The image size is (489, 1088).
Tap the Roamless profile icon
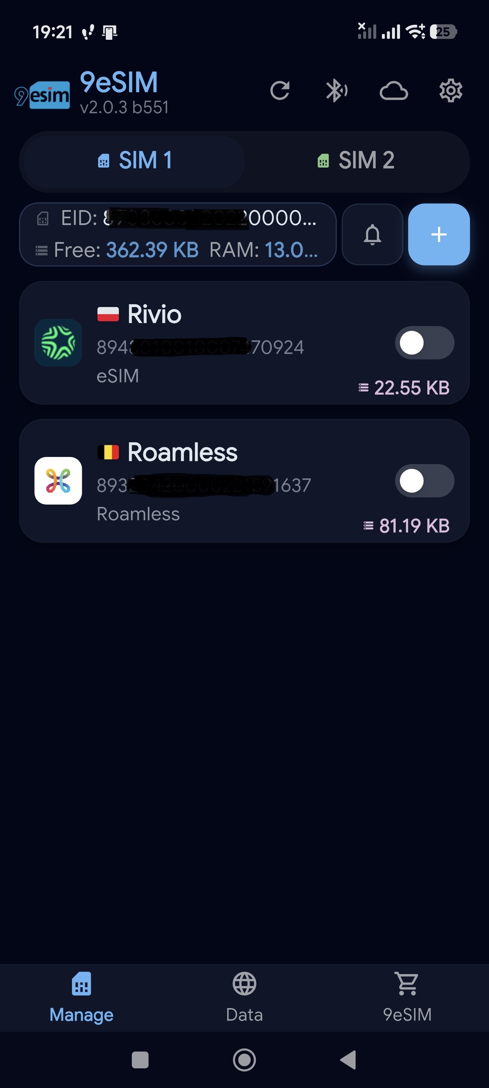pyautogui.click(x=58, y=481)
